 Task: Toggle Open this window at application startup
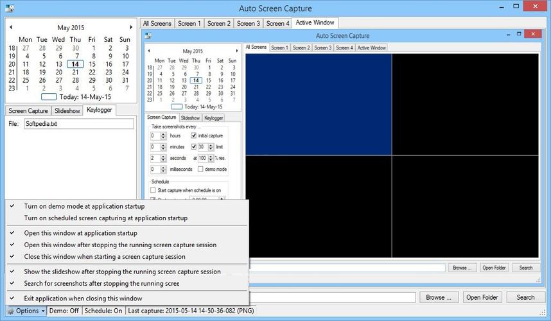(x=127, y=233)
